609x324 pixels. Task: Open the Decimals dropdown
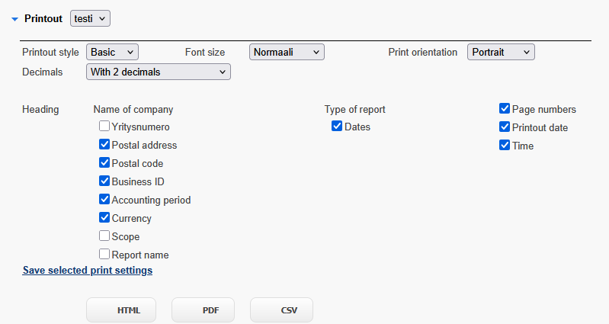[159, 72]
